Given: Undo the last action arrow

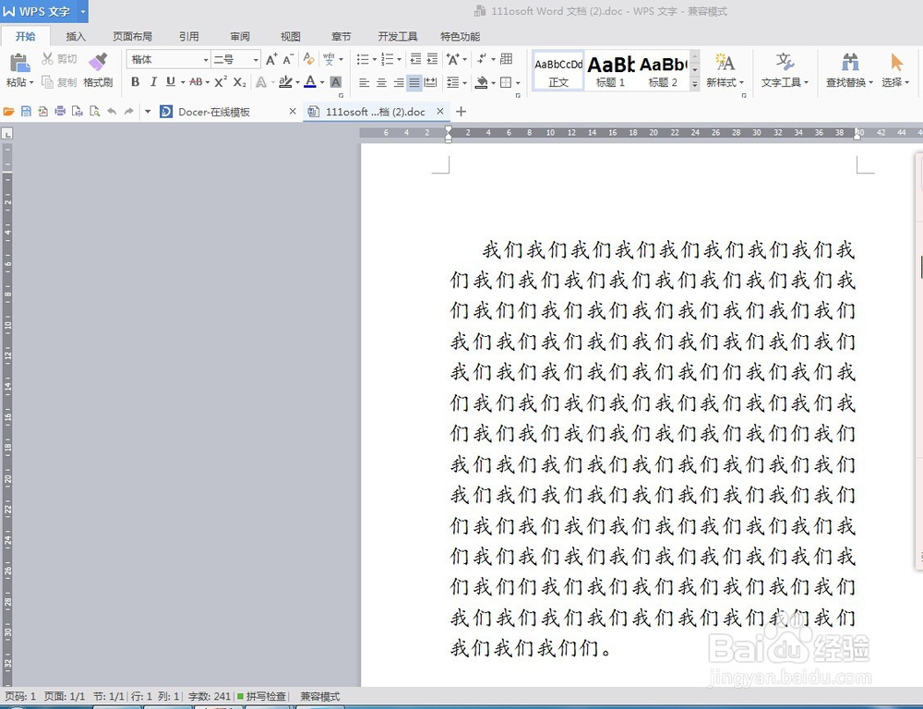Looking at the screenshot, I should pos(112,112).
